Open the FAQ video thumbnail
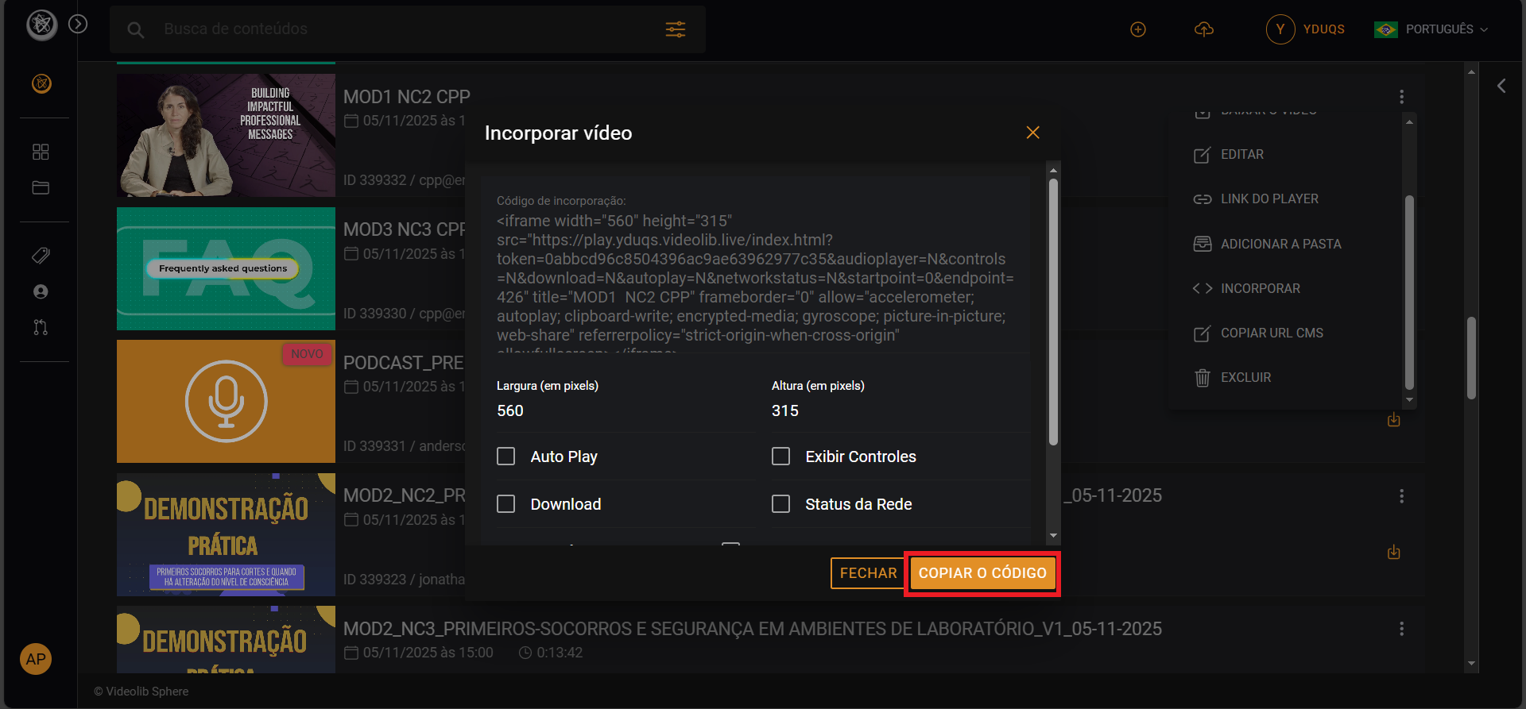This screenshot has height=709, width=1526. pyautogui.click(x=226, y=268)
